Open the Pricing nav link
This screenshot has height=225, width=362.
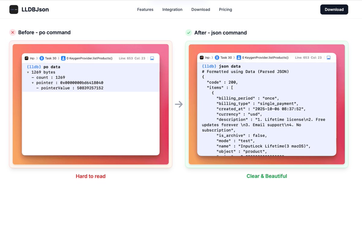tap(225, 9)
